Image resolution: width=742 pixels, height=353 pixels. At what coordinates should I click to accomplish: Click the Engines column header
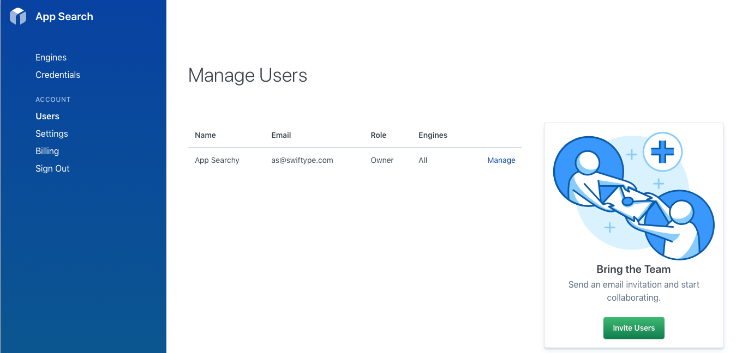(433, 135)
